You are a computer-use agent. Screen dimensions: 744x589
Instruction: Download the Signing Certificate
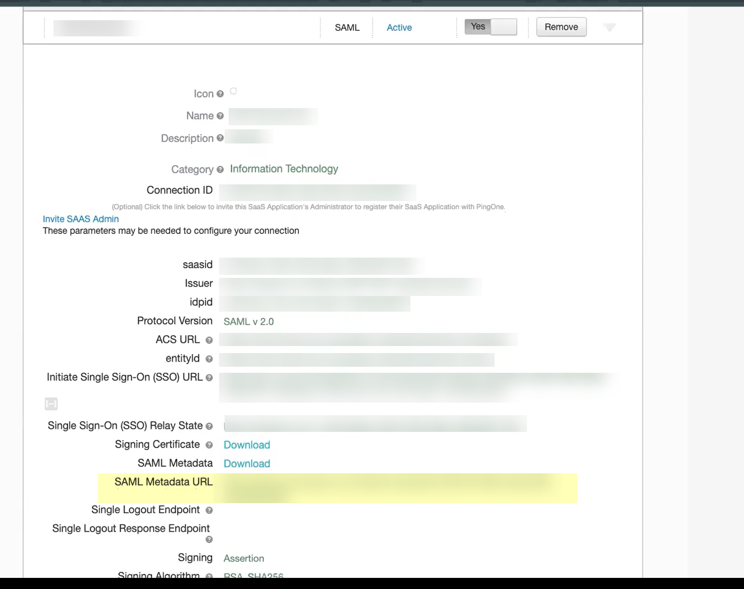[247, 445]
